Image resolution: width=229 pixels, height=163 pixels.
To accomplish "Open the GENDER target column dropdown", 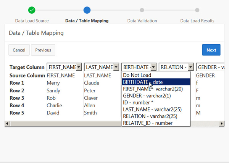I will coord(210,67).
